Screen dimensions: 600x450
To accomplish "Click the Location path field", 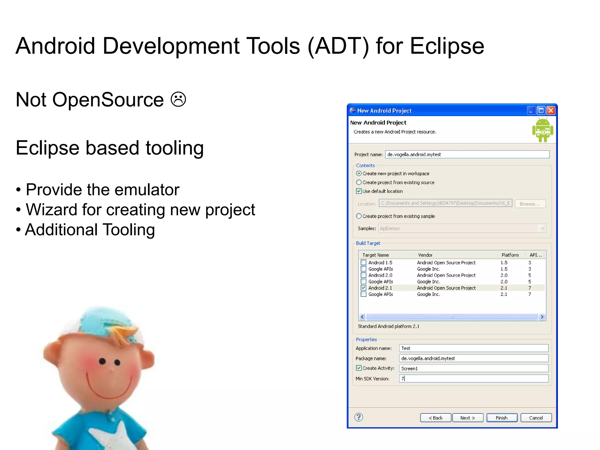I will [x=445, y=203].
